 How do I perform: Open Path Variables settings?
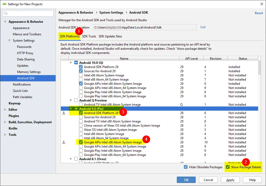[23, 97]
